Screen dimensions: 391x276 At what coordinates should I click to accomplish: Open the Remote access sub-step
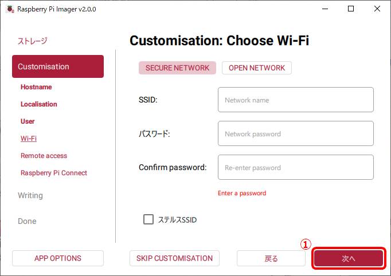44,156
